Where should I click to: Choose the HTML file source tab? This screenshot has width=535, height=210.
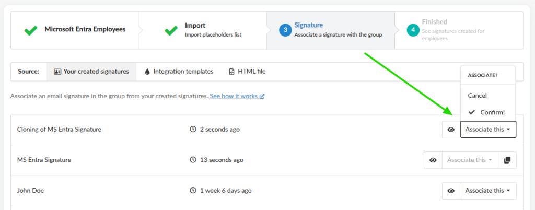247,72
